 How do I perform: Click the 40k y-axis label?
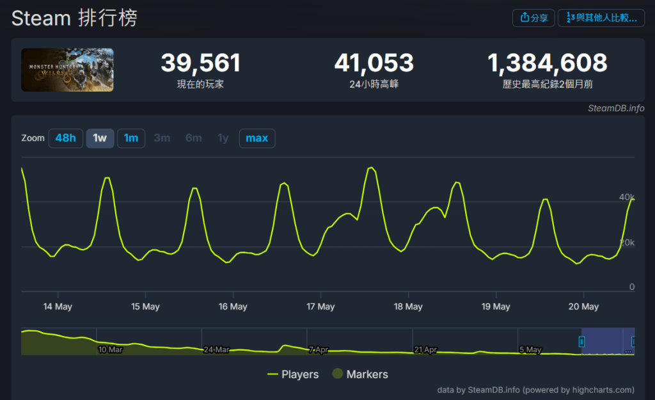pos(627,197)
